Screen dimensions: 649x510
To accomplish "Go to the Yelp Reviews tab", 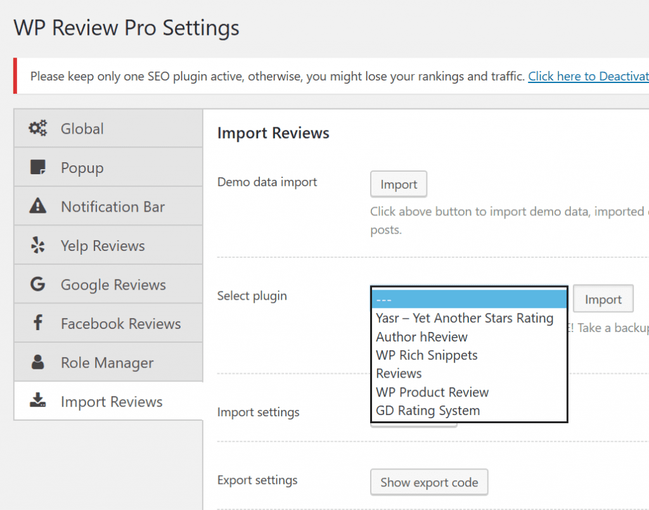I will click(108, 245).
